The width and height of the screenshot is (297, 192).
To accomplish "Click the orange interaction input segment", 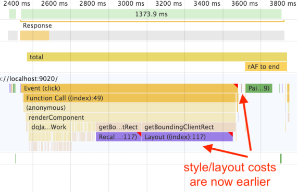I will (x=34, y=35).
